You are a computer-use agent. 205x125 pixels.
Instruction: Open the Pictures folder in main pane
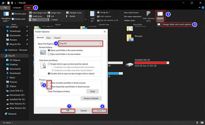pyautogui.click(x=134, y=38)
